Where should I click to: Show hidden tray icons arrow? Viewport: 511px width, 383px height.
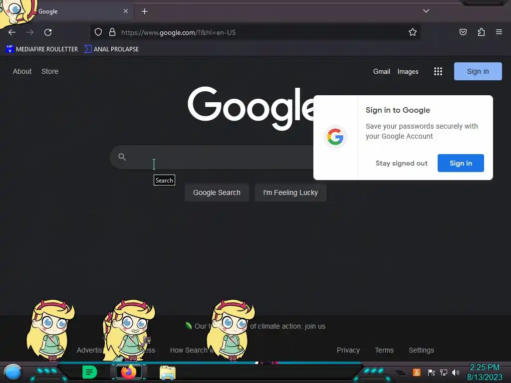[401, 373]
